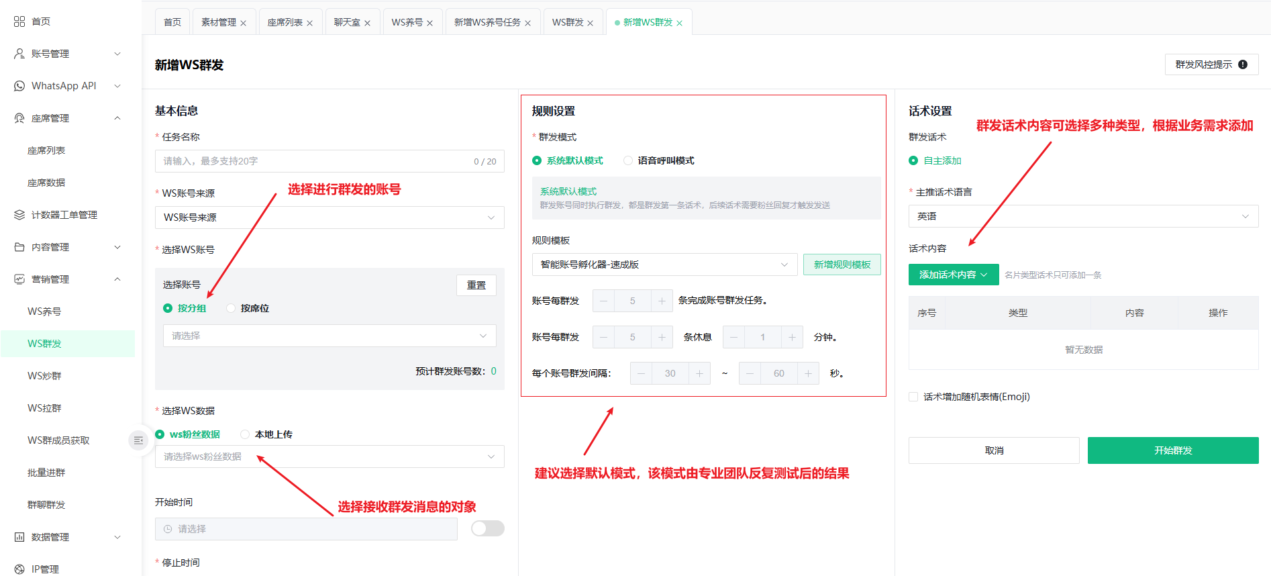Image resolution: width=1271 pixels, height=576 pixels.
Task: Click the 任务名称 input field
Action: [x=315, y=161]
